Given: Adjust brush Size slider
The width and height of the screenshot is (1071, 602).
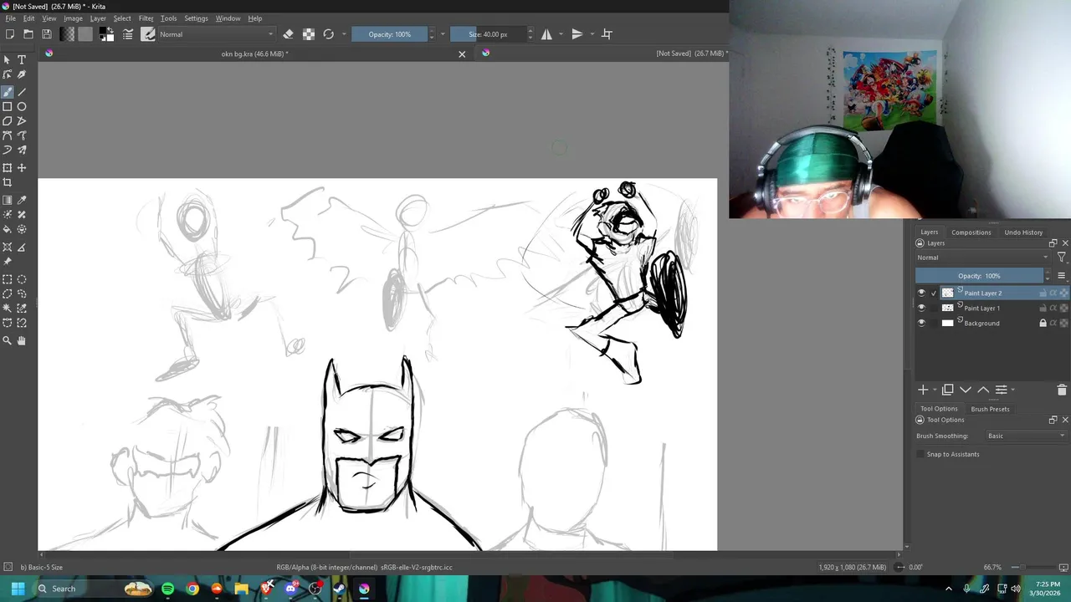Looking at the screenshot, I should coord(488,34).
